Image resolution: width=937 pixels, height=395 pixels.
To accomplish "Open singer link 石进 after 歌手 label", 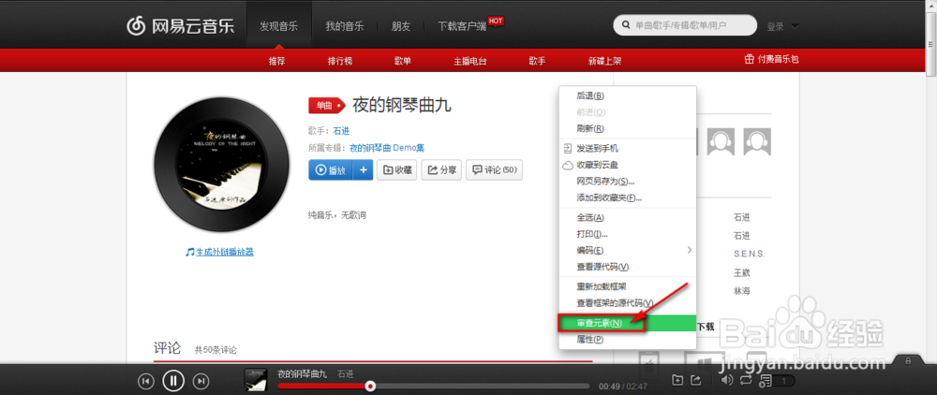I will [341, 131].
